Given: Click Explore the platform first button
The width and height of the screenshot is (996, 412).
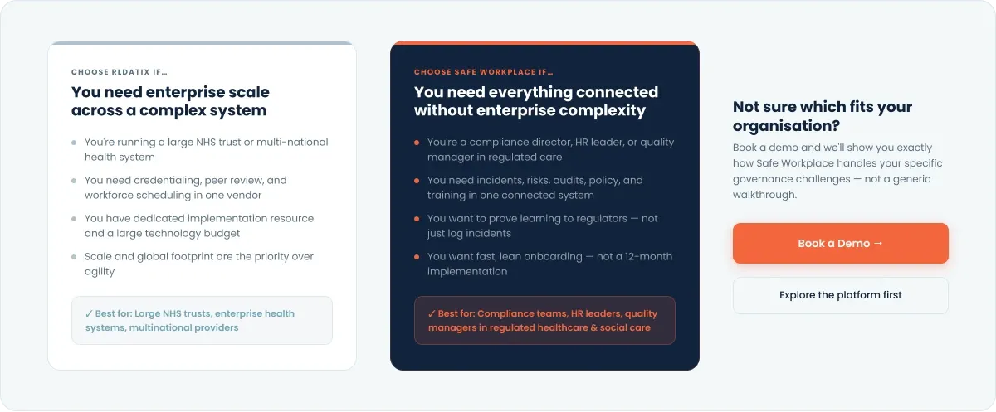Looking at the screenshot, I should click(840, 295).
